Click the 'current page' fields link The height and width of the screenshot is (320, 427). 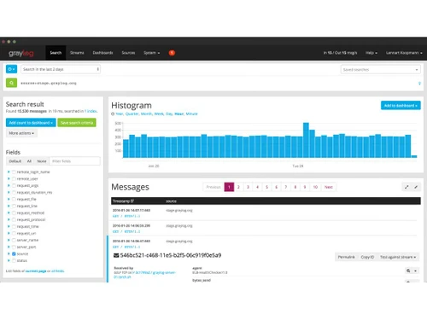click(36, 271)
